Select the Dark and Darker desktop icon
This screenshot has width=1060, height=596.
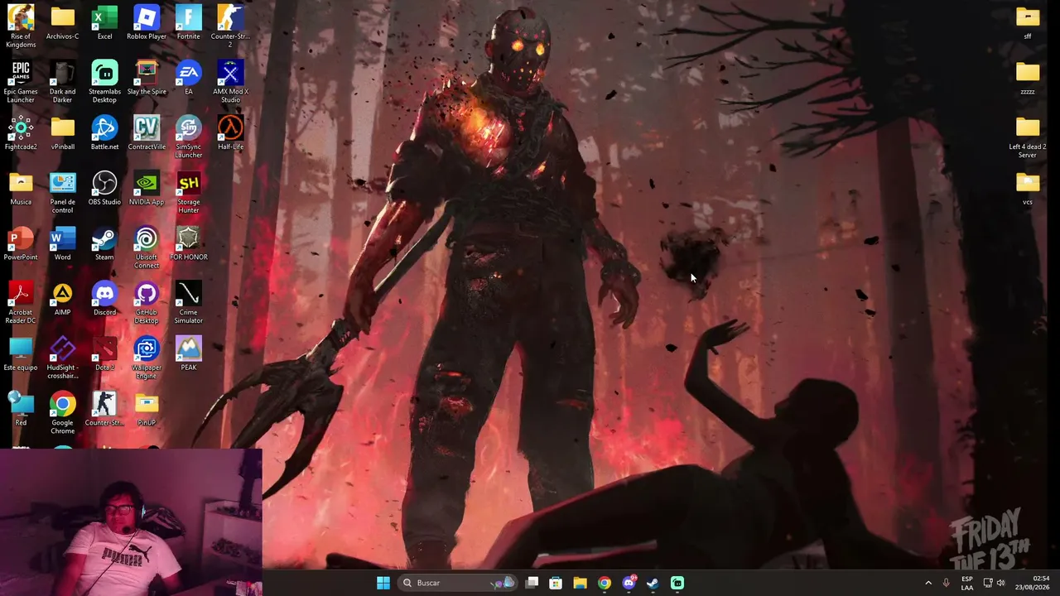63,81
